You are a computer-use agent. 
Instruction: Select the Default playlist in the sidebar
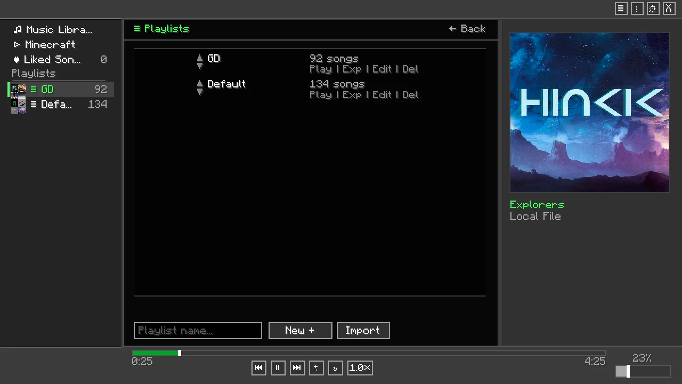pos(61,104)
